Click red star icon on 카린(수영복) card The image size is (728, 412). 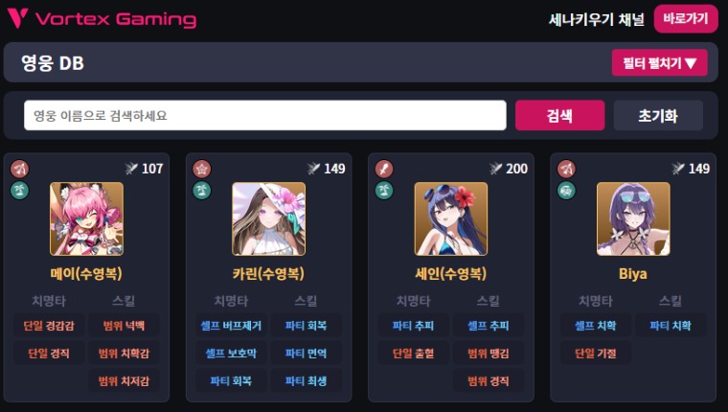point(201,169)
